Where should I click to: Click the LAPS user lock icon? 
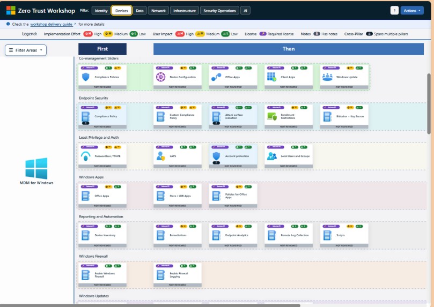tap(160, 156)
